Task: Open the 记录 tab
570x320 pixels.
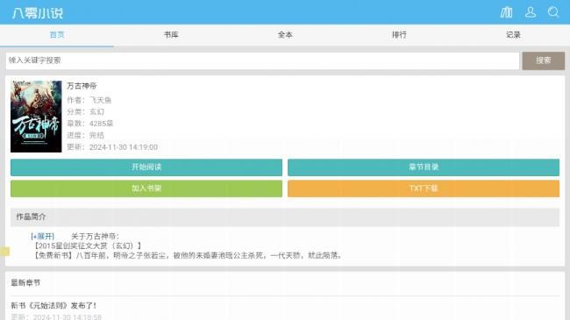Action: 513,35
